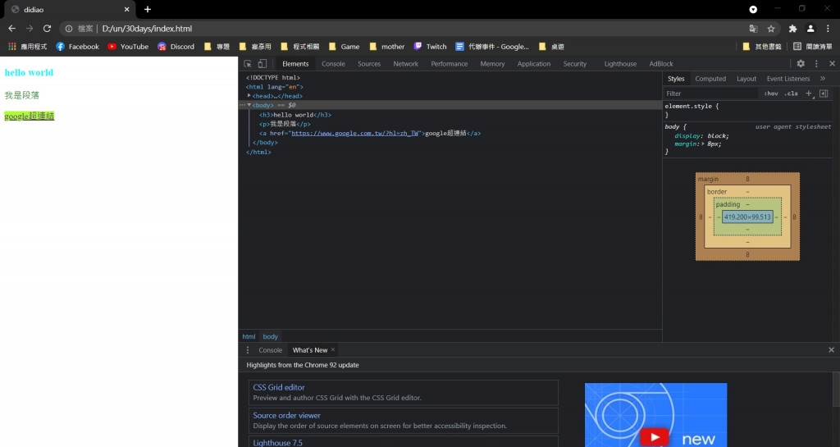Open the Discord bookmark

click(x=176, y=47)
